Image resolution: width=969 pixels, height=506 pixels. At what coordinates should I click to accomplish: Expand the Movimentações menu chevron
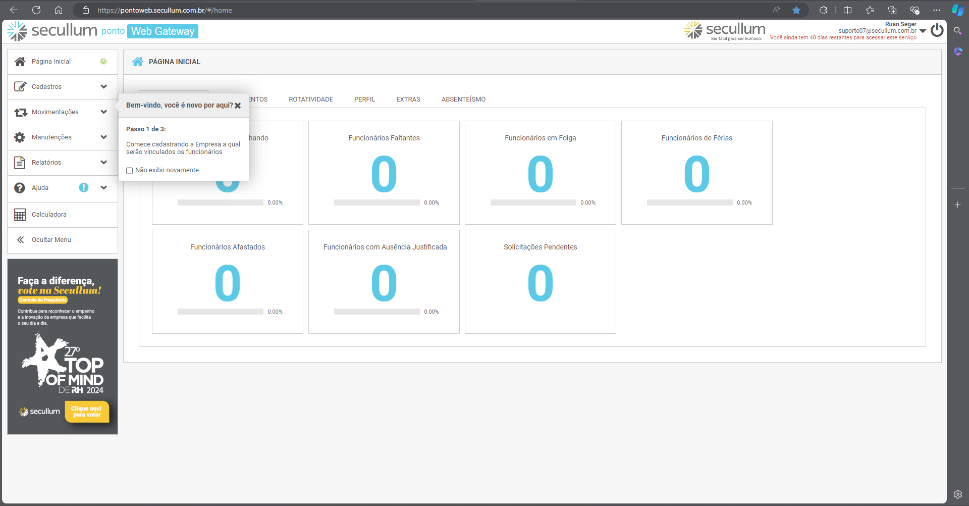coord(103,112)
